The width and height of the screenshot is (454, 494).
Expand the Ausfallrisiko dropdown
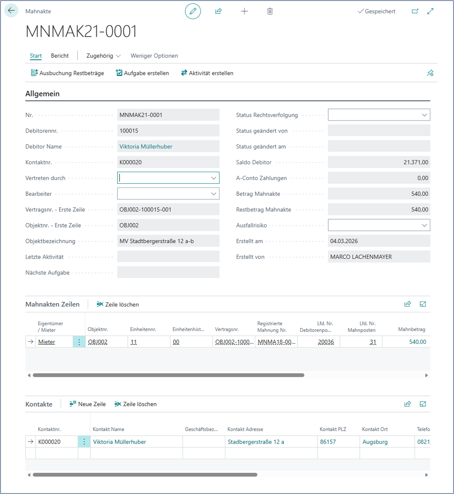click(x=424, y=225)
